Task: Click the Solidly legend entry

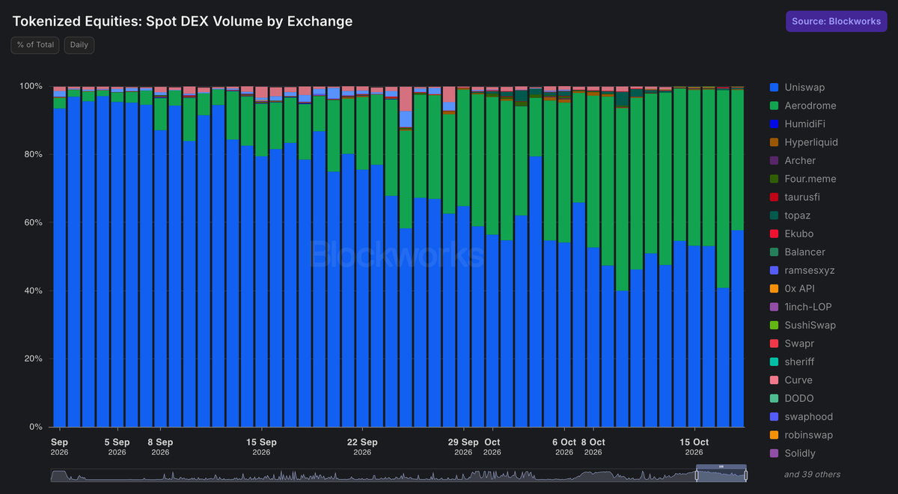Action: (792, 454)
